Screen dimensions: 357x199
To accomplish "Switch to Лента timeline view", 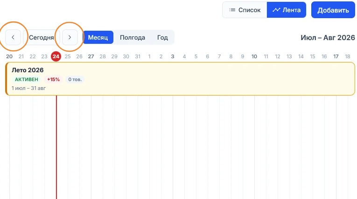I will point(287,10).
